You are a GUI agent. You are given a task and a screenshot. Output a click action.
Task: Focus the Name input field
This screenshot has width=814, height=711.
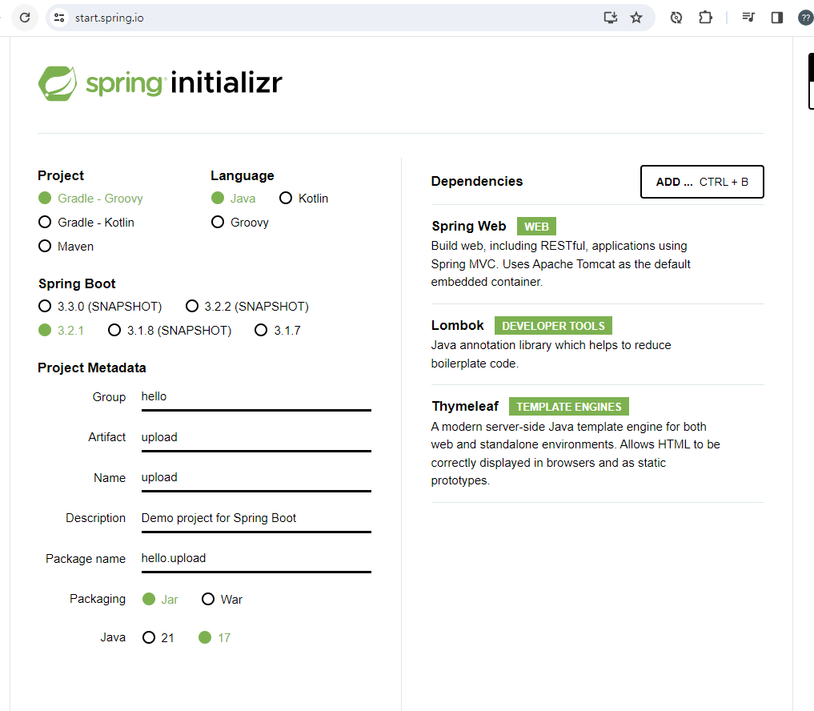[256, 478]
